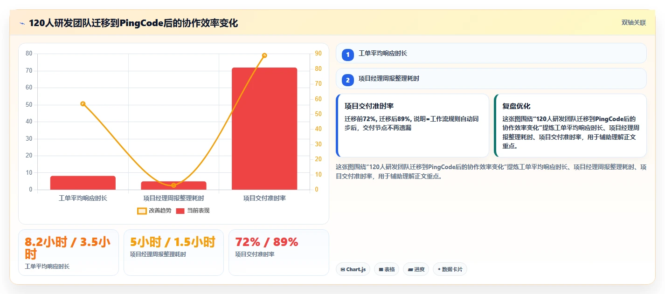This screenshot has height=294, width=665.
Task: Click the 5小时 / 1.5小时 metric card
Action: point(173,253)
